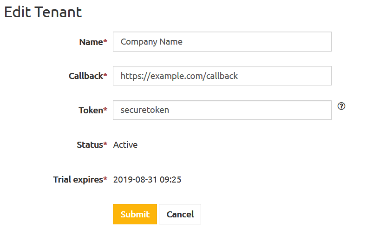
Task: Click the asterisk after Trial expires
Action: click(105, 178)
